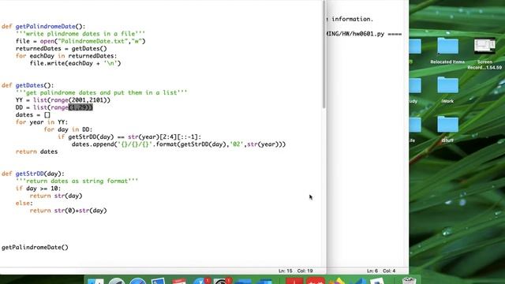The width and height of the screenshot is (505, 284).
Task: Click the 'else:' line in getStrDD
Action: [24, 204]
